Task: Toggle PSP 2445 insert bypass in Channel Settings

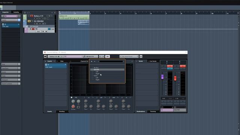Action: [x=46, y=65]
